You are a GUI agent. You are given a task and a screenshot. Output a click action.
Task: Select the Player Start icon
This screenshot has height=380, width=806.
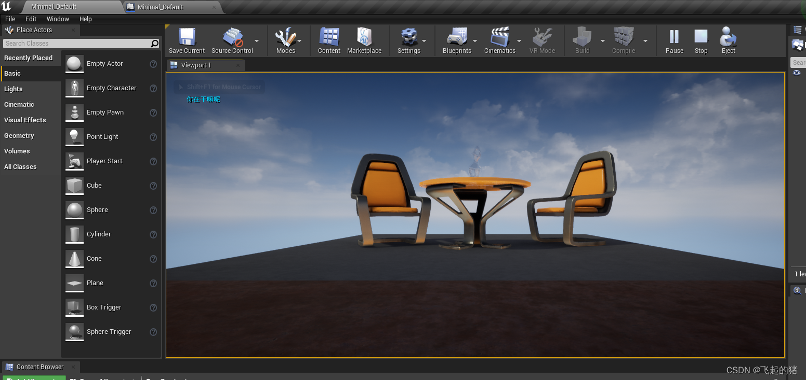pos(75,161)
